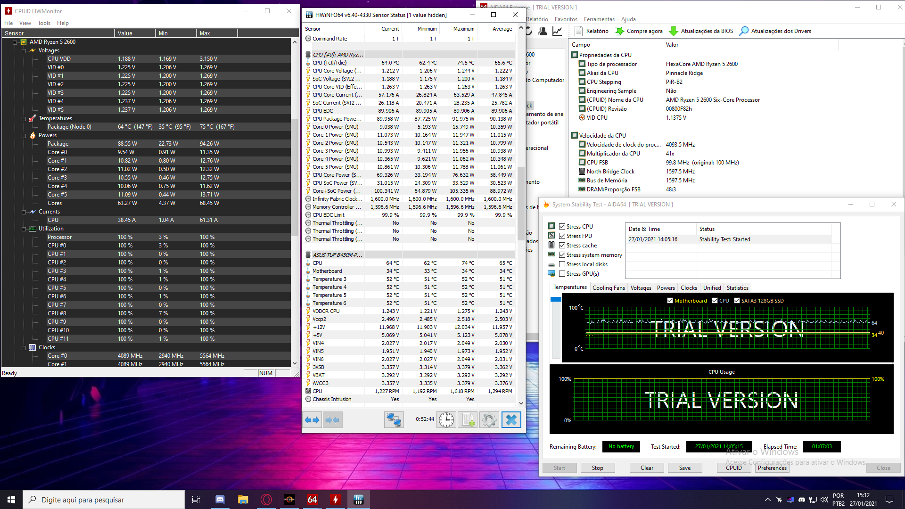Image resolution: width=905 pixels, height=509 pixels.
Task: Collapse Voltages node in HWMonitor
Action: [24, 51]
